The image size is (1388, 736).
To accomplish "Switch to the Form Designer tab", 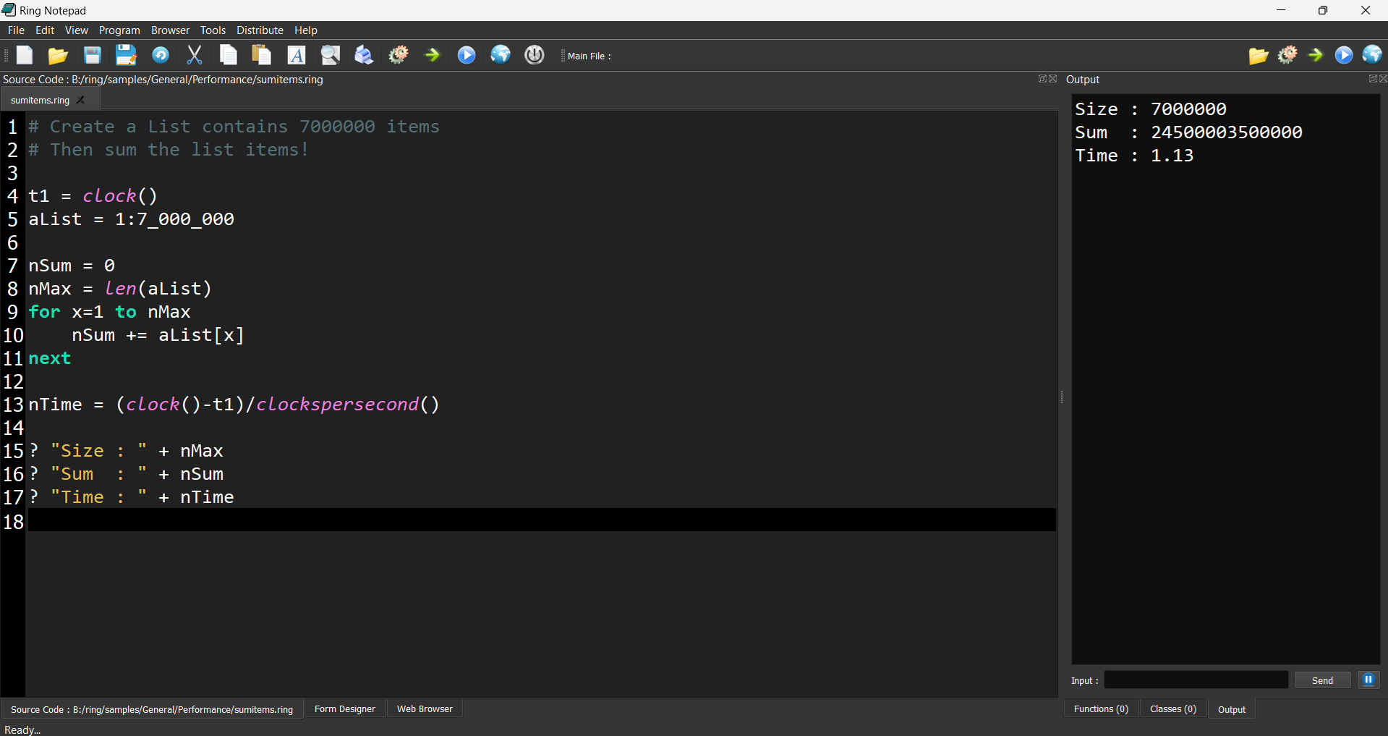I will (x=345, y=709).
